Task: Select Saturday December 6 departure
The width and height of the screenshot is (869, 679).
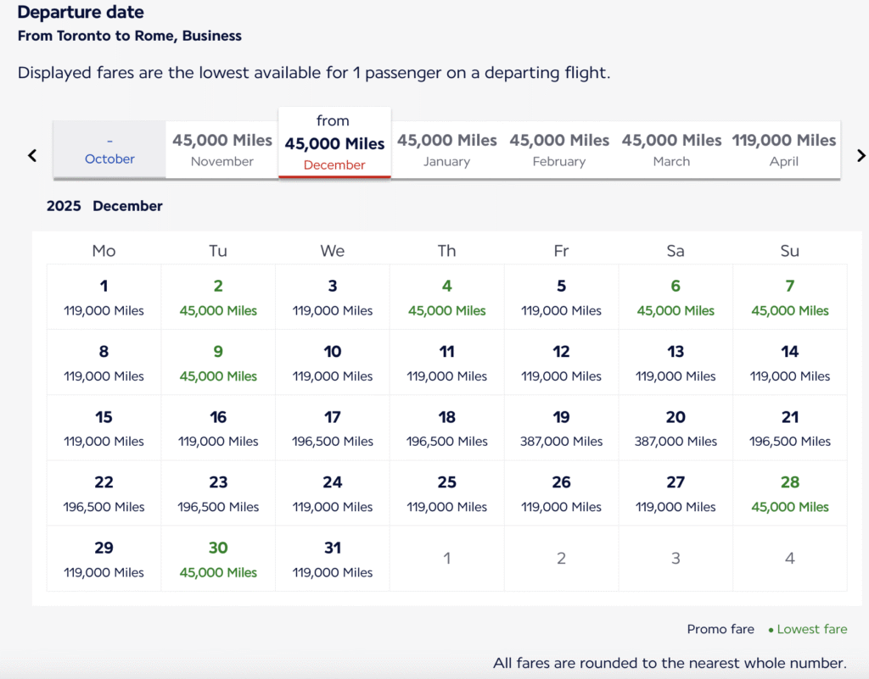Action: pyautogui.click(x=676, y=298)
